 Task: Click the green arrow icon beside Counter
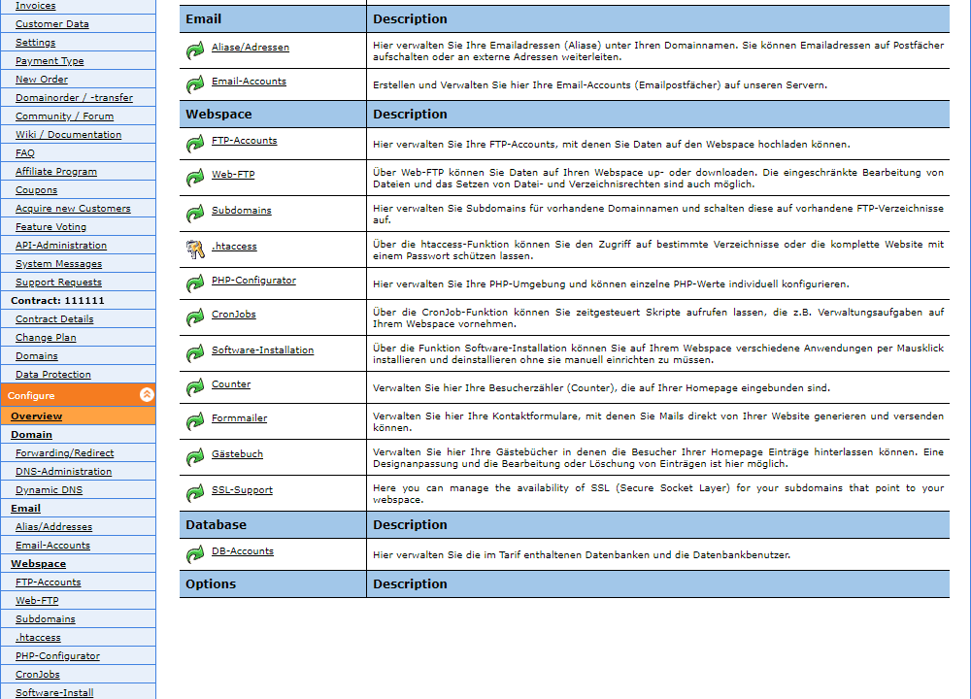(x=195, y=387)
